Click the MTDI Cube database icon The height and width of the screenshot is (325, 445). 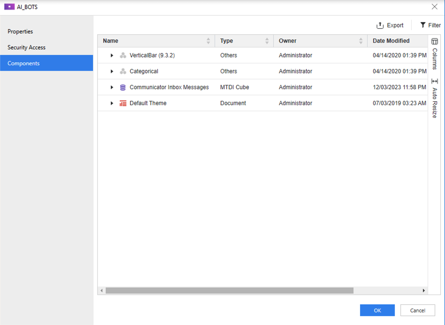point(123,87)
